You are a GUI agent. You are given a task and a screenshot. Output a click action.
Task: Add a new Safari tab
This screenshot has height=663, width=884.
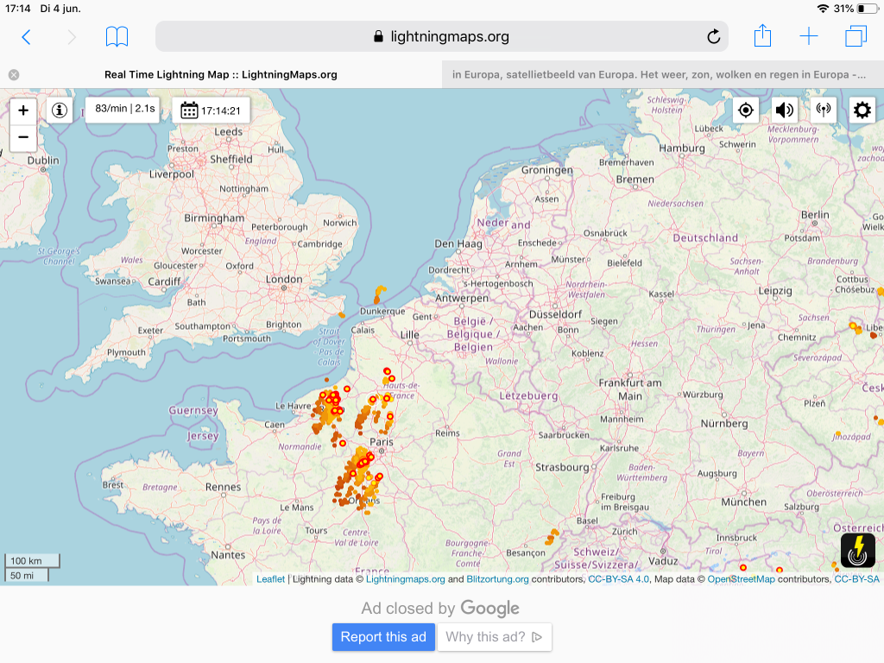[808, 36]
